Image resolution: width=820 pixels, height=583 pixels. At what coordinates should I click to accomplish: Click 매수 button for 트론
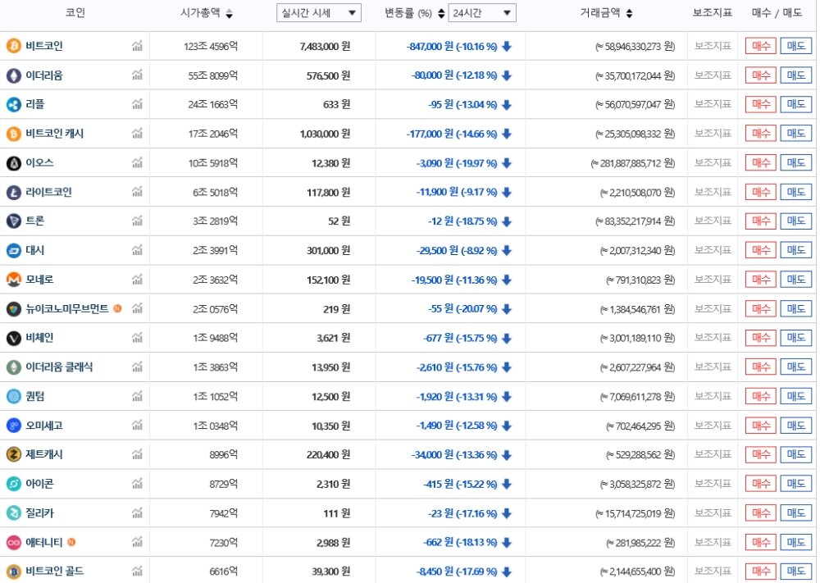(759, 221)
